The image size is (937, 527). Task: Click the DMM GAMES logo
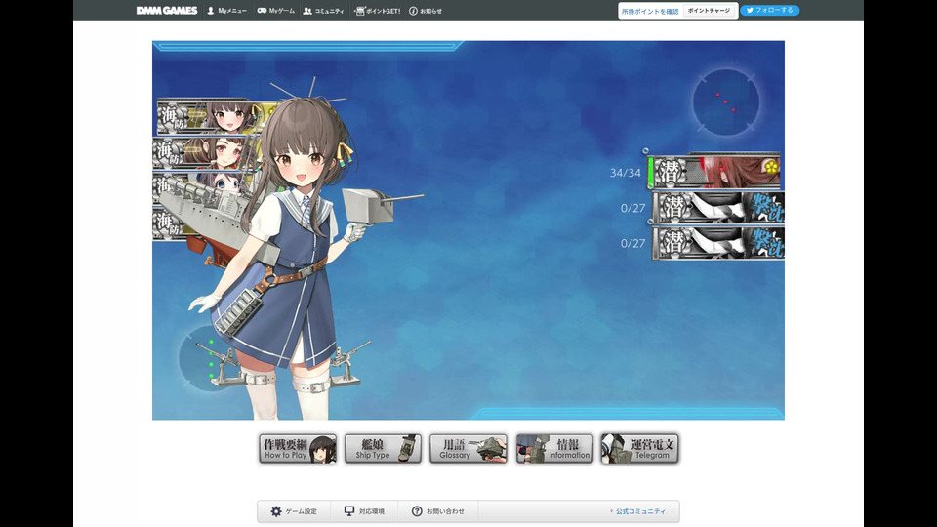(167, 10)
